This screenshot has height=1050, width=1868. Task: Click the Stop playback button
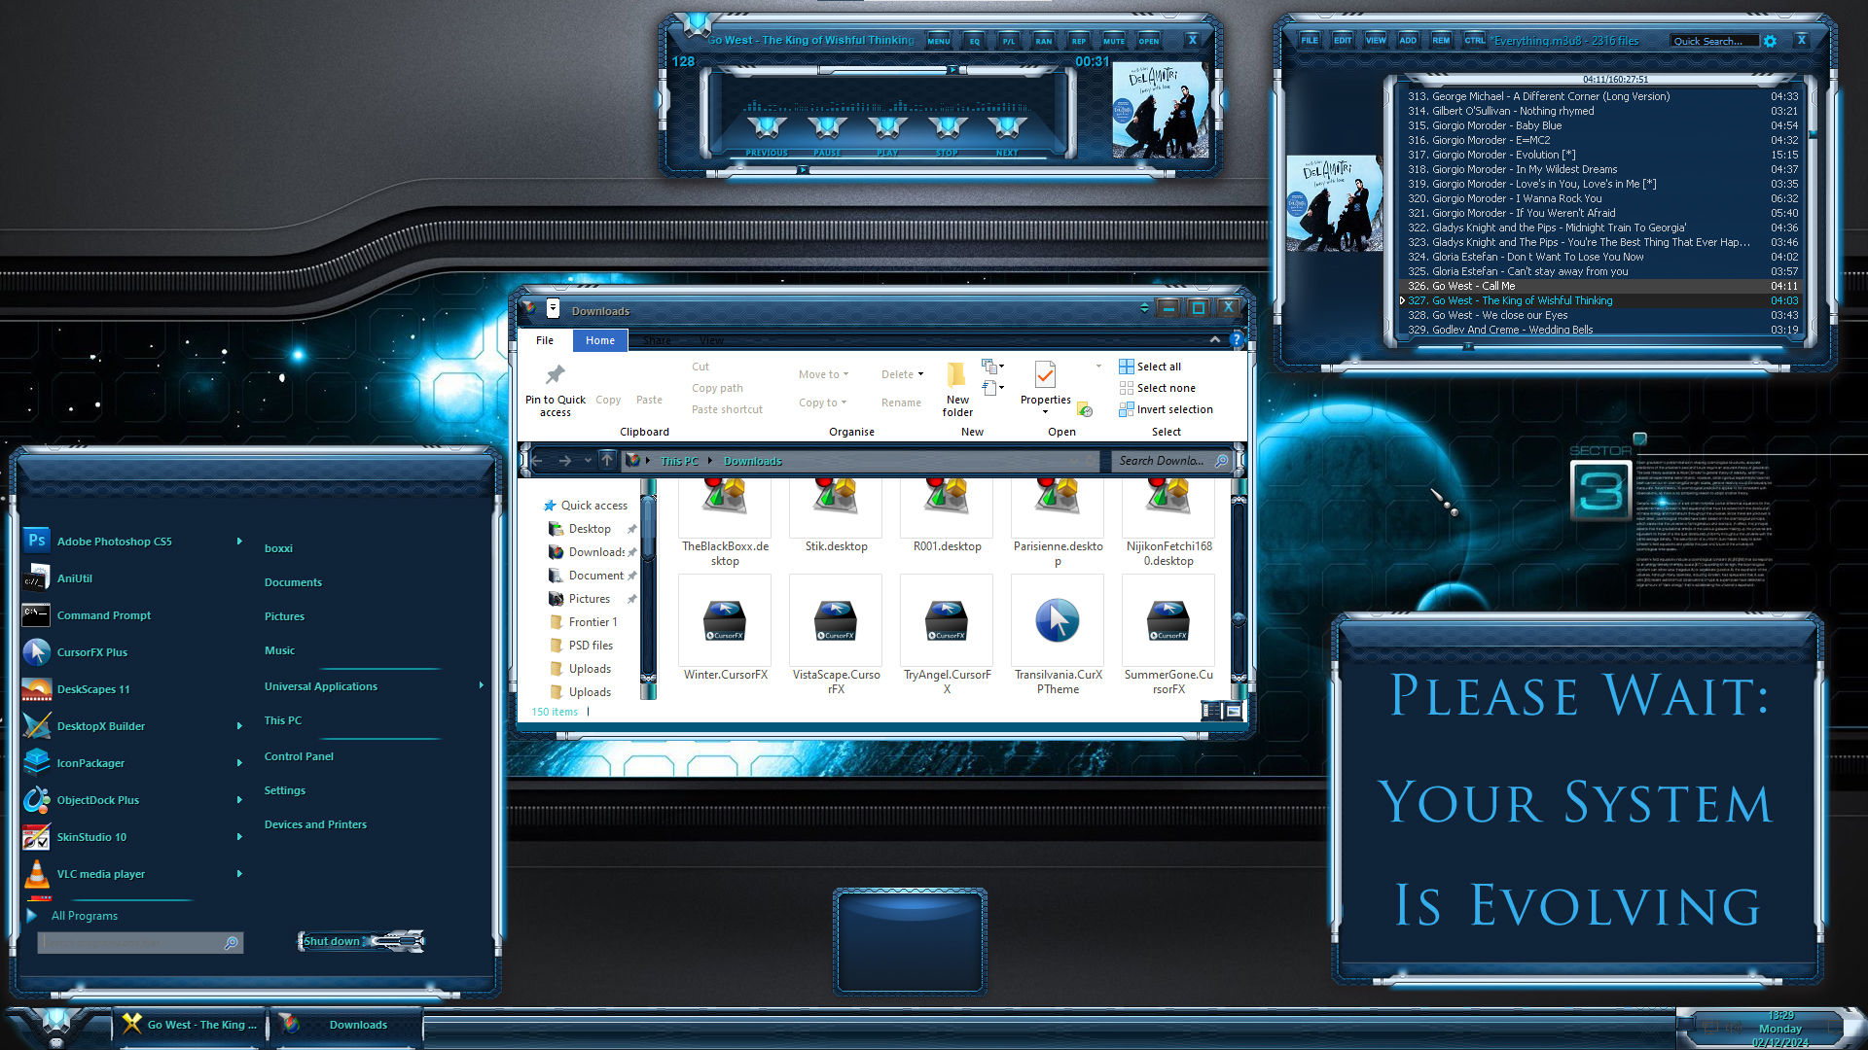coord(947,127)
